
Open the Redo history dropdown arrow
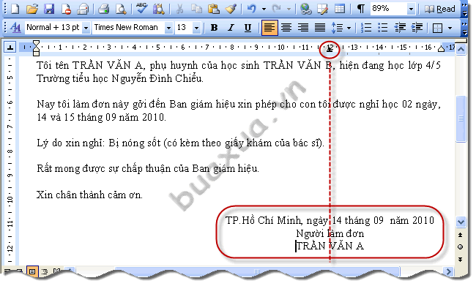tap(289, 9)
